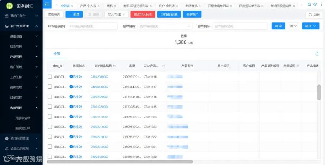Check the row checkbox for CRM1417

50,87
